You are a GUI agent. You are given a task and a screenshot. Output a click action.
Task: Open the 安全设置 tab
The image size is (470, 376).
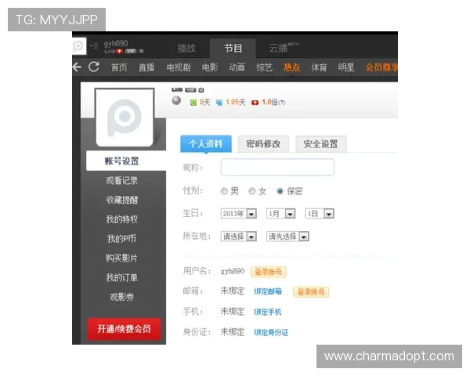coord(321,144)
